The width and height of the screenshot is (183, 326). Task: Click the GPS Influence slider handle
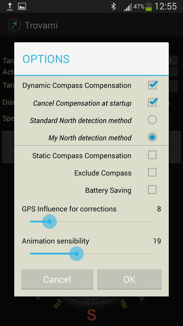[50, 222]
